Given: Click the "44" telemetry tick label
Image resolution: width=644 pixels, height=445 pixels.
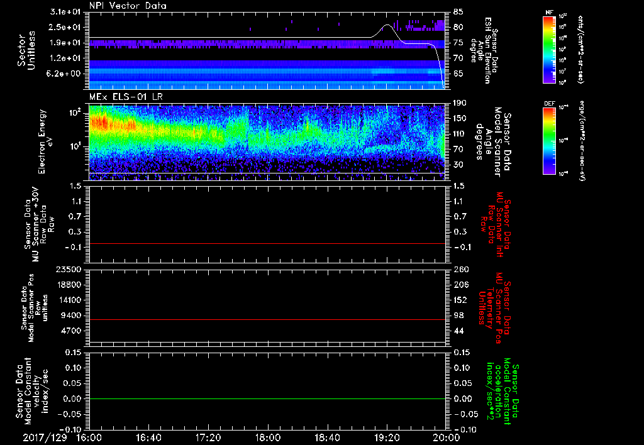Looking at the screenshot, I should point(458,331).
